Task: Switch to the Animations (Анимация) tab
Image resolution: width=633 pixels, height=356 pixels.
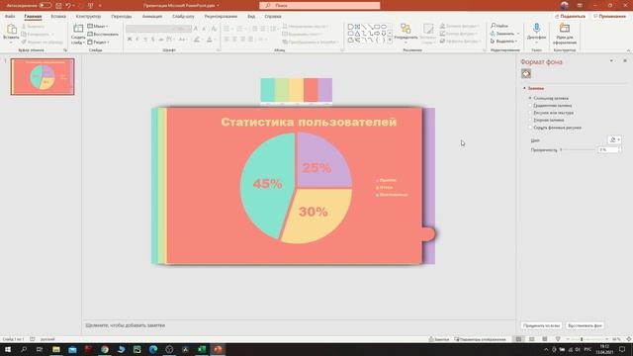Action: pos(151,17)
